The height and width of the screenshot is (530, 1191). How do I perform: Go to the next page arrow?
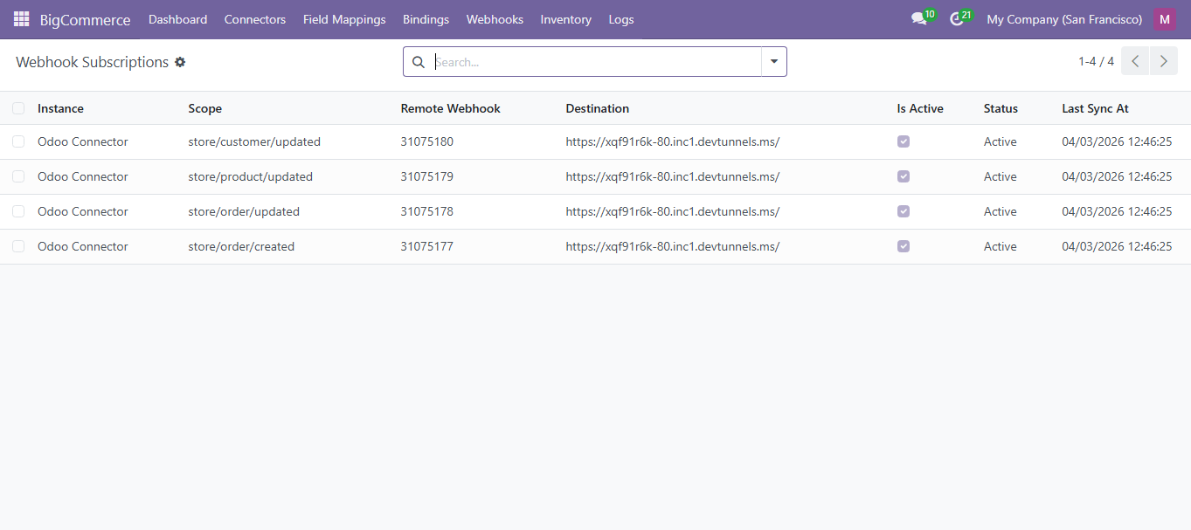click(1163, 61)
